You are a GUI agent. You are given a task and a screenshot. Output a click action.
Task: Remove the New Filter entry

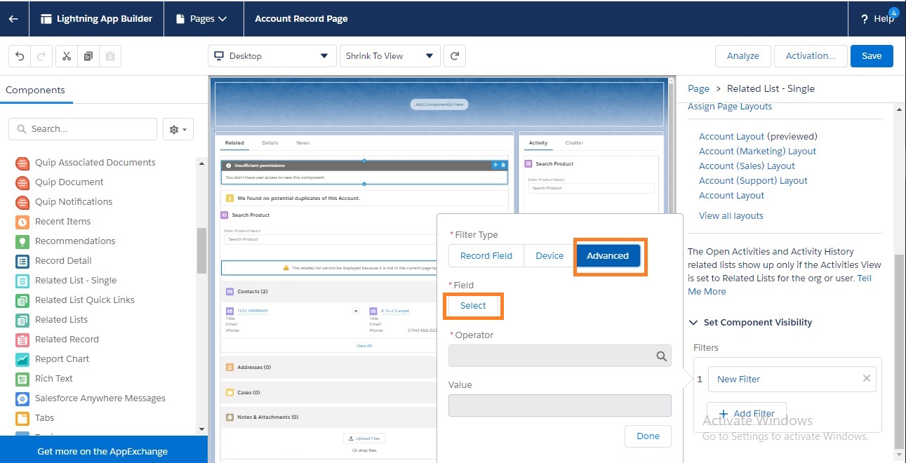tap(866, 379)
